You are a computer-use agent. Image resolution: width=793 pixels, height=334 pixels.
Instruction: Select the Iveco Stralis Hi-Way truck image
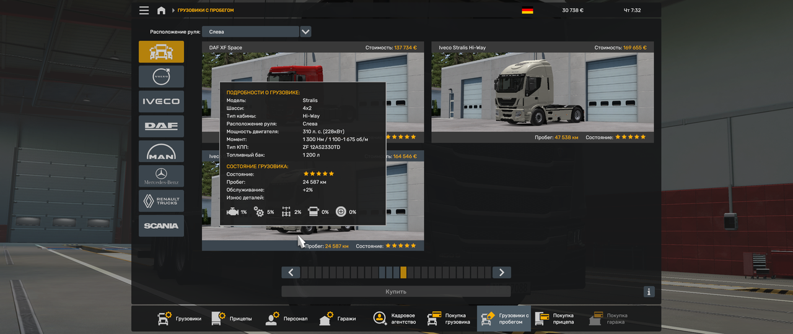[543, 92]
